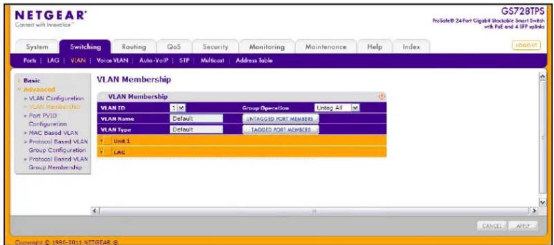Click the VLAN Name input field
This screenshot has width=554, height=245.
pyautogui.click(x=196, y=119)
